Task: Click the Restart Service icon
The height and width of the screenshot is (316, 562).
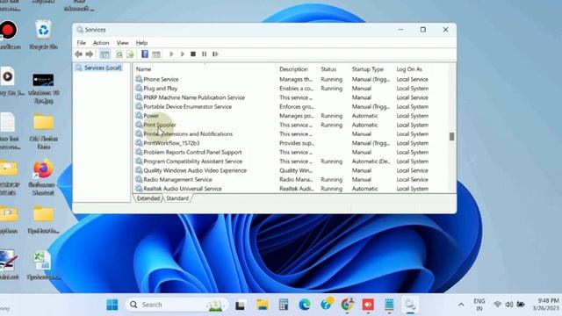Action: 215,54
